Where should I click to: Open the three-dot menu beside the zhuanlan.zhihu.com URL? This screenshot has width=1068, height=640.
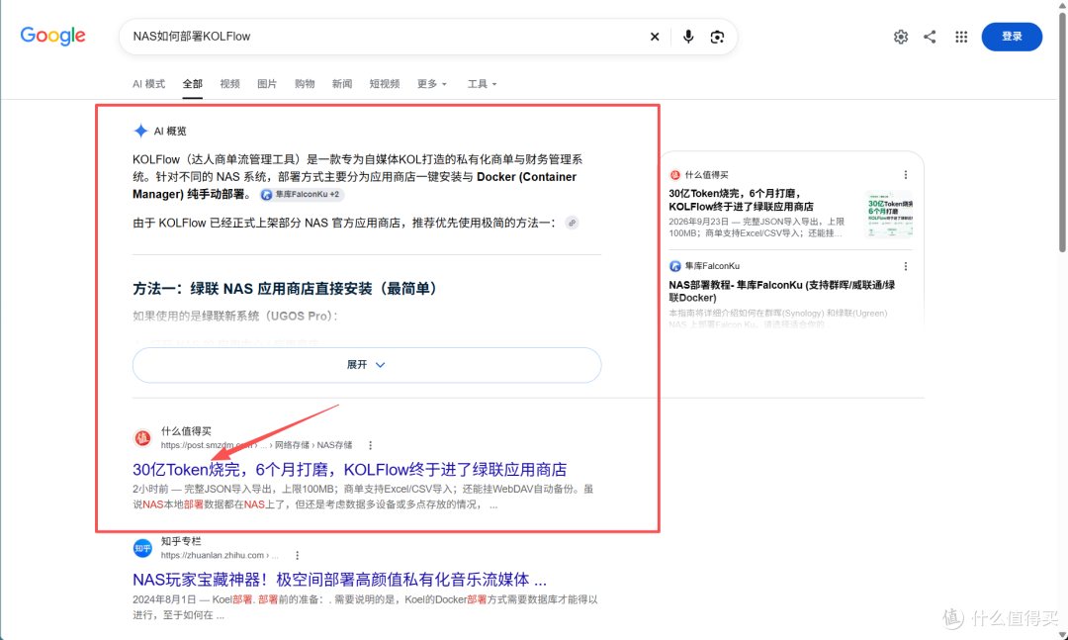click(x=297, y=556)
